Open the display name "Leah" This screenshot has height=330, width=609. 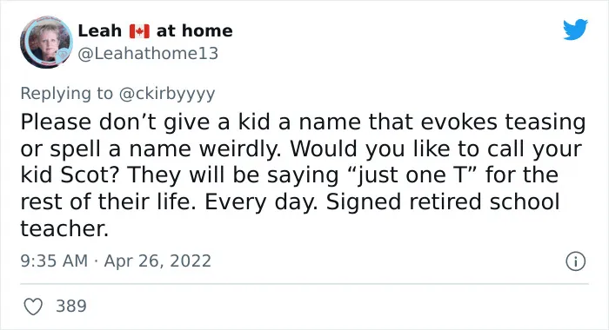(x=100, y=31)
